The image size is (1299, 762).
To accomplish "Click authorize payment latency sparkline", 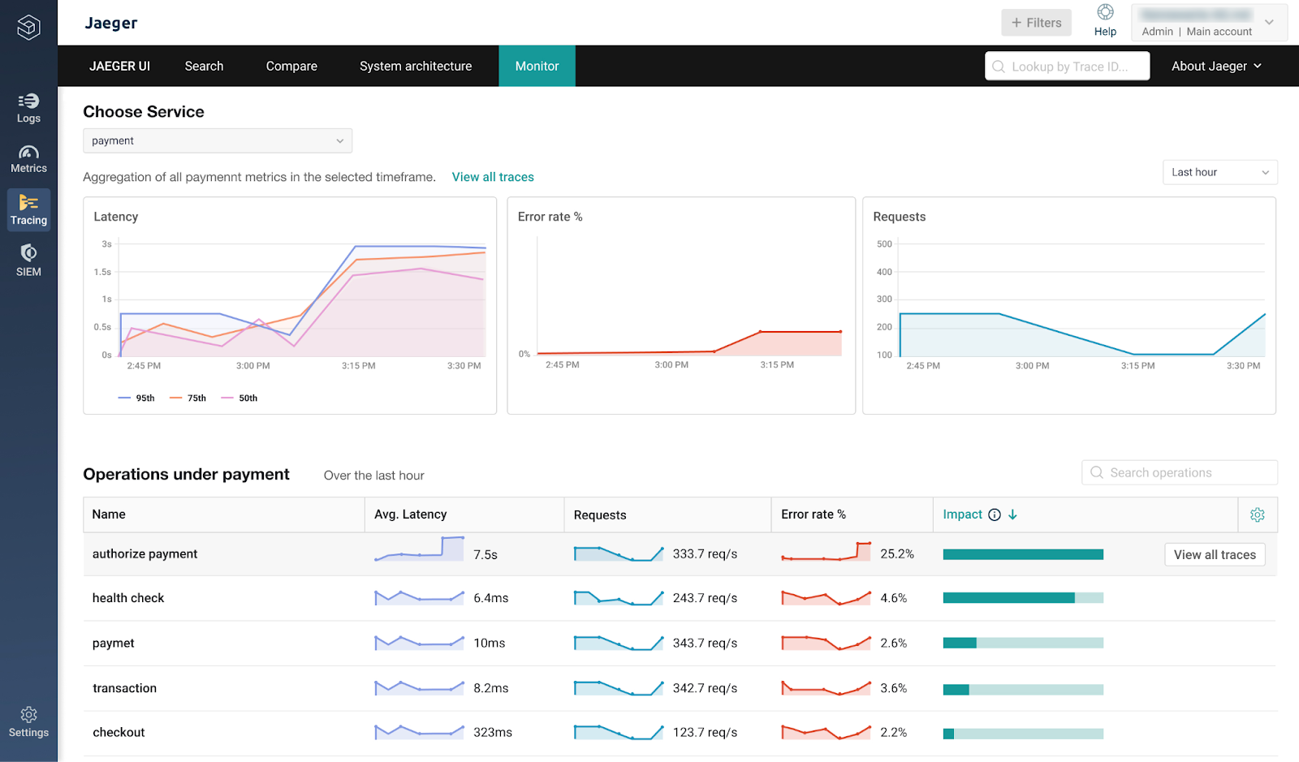I will [419, 549].
